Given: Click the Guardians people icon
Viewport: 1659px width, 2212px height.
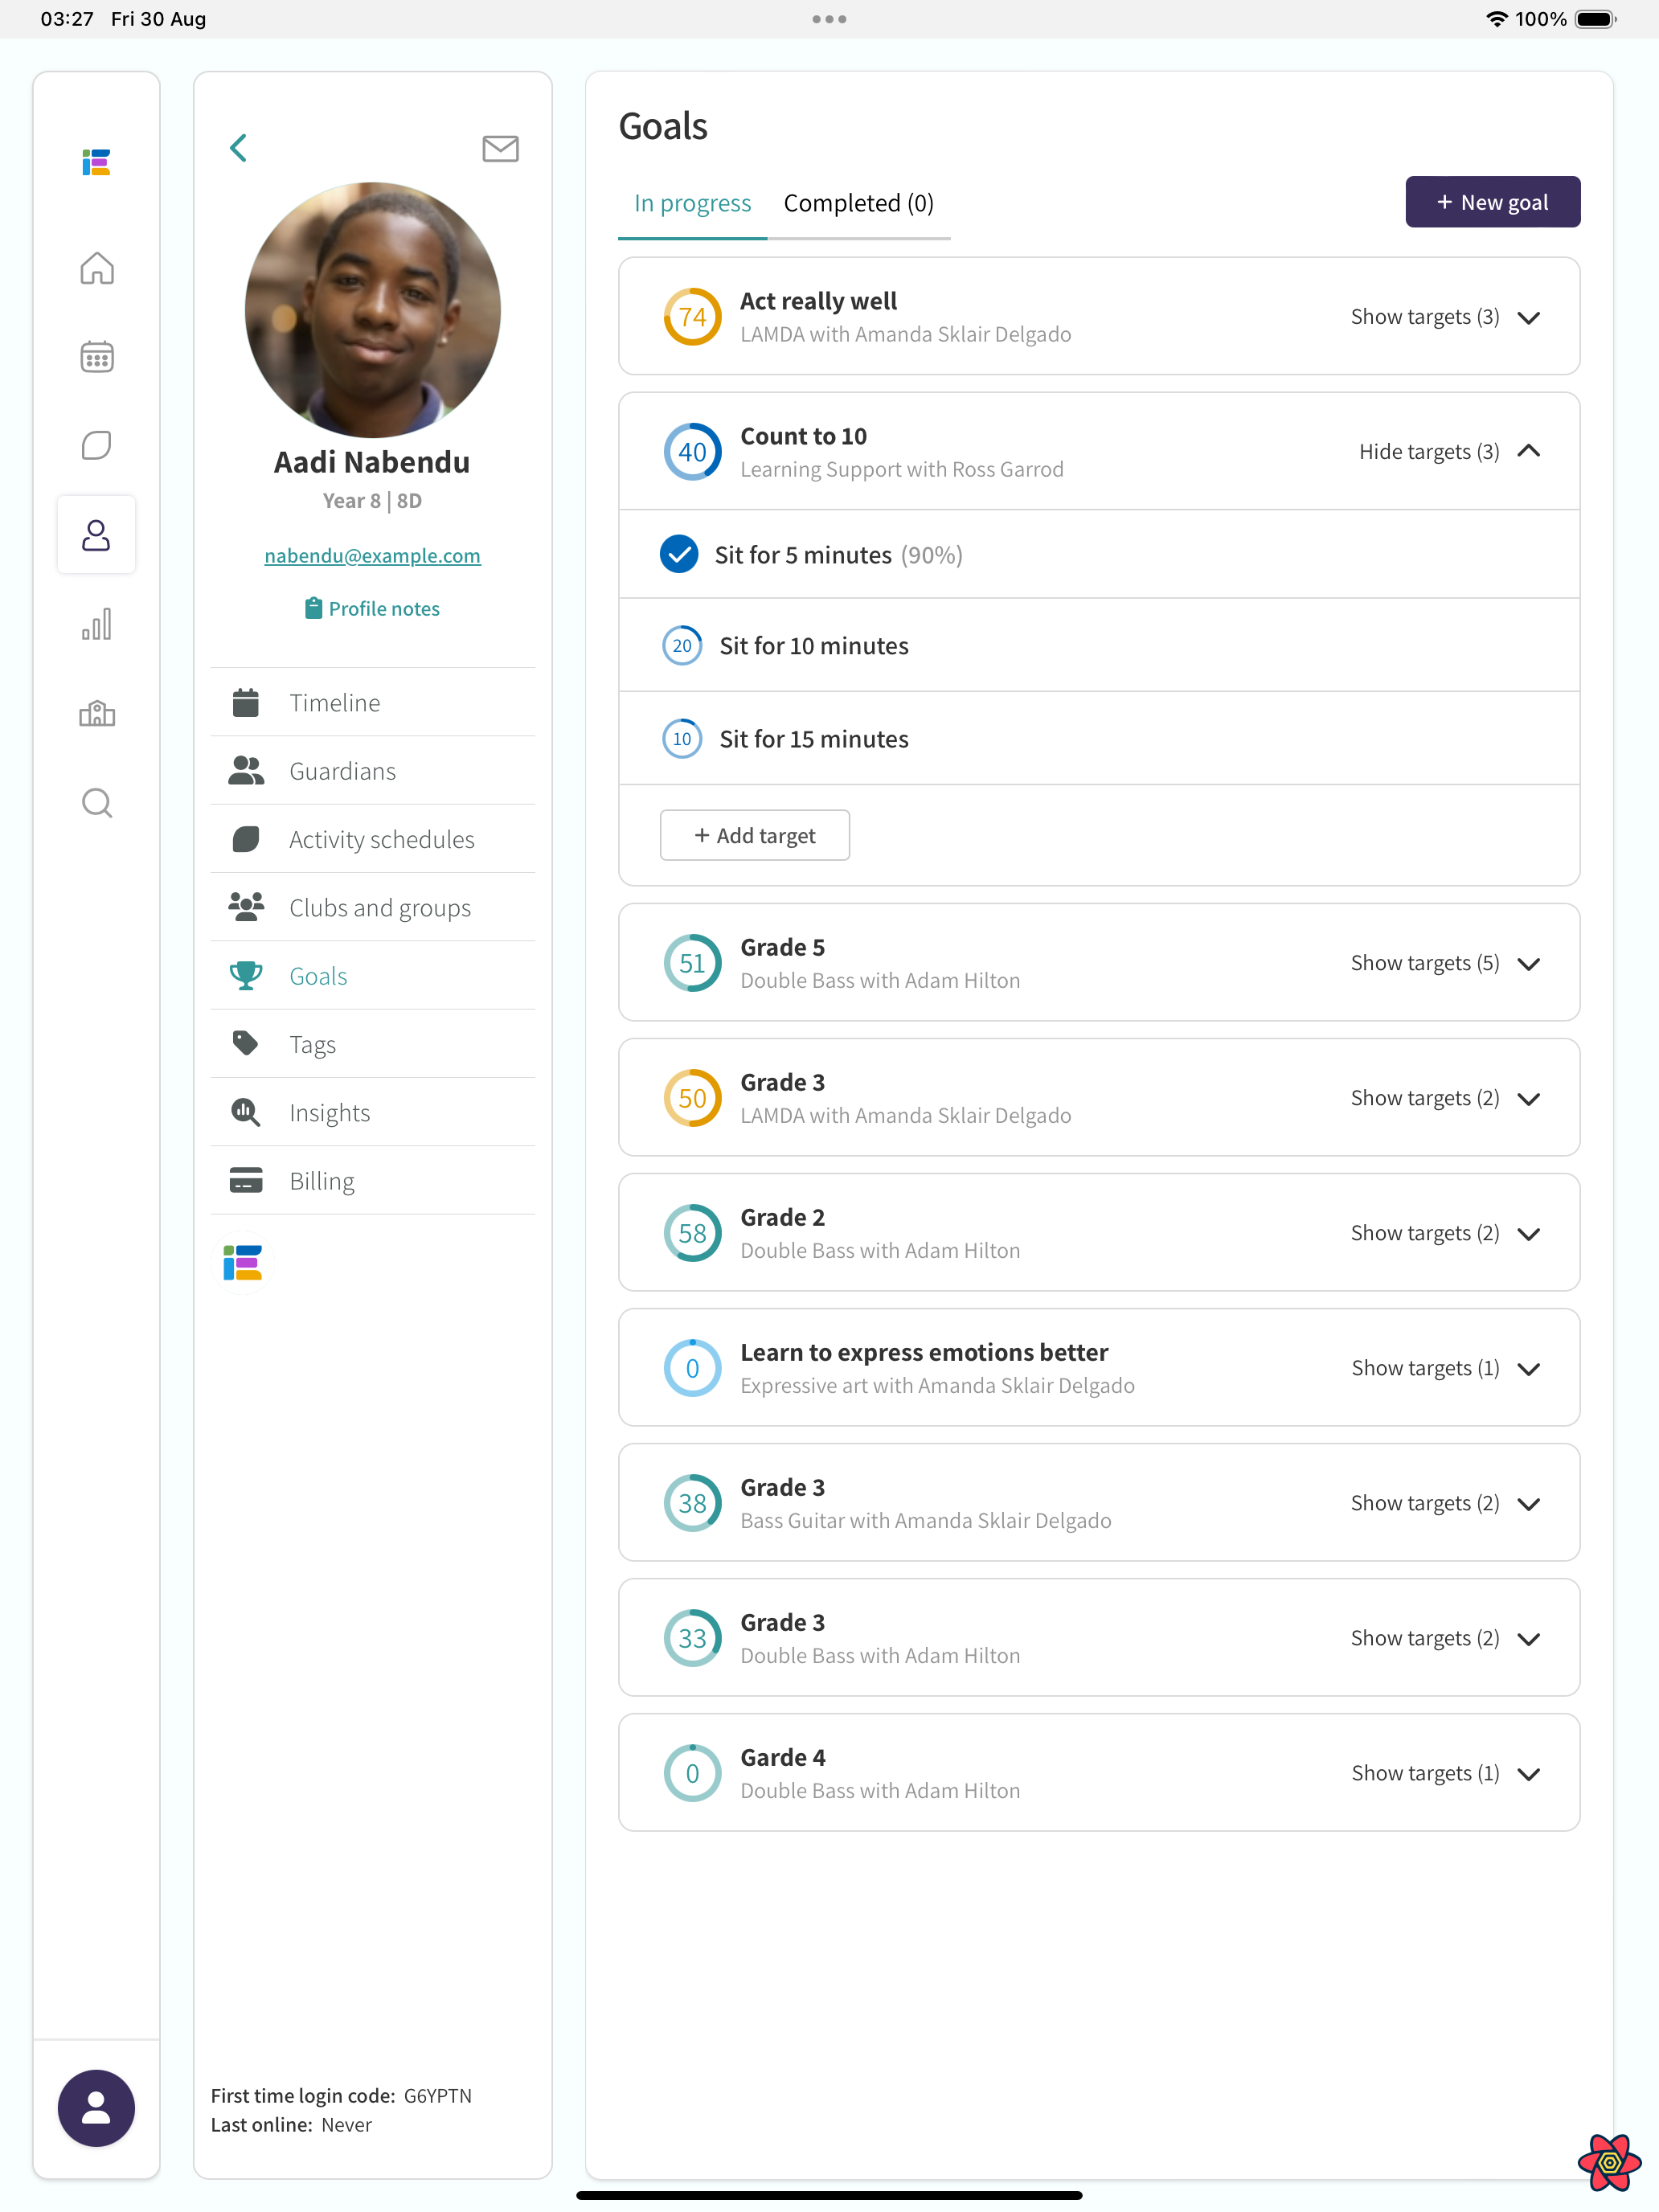Looking at the screenshot, I should point(246,770).
